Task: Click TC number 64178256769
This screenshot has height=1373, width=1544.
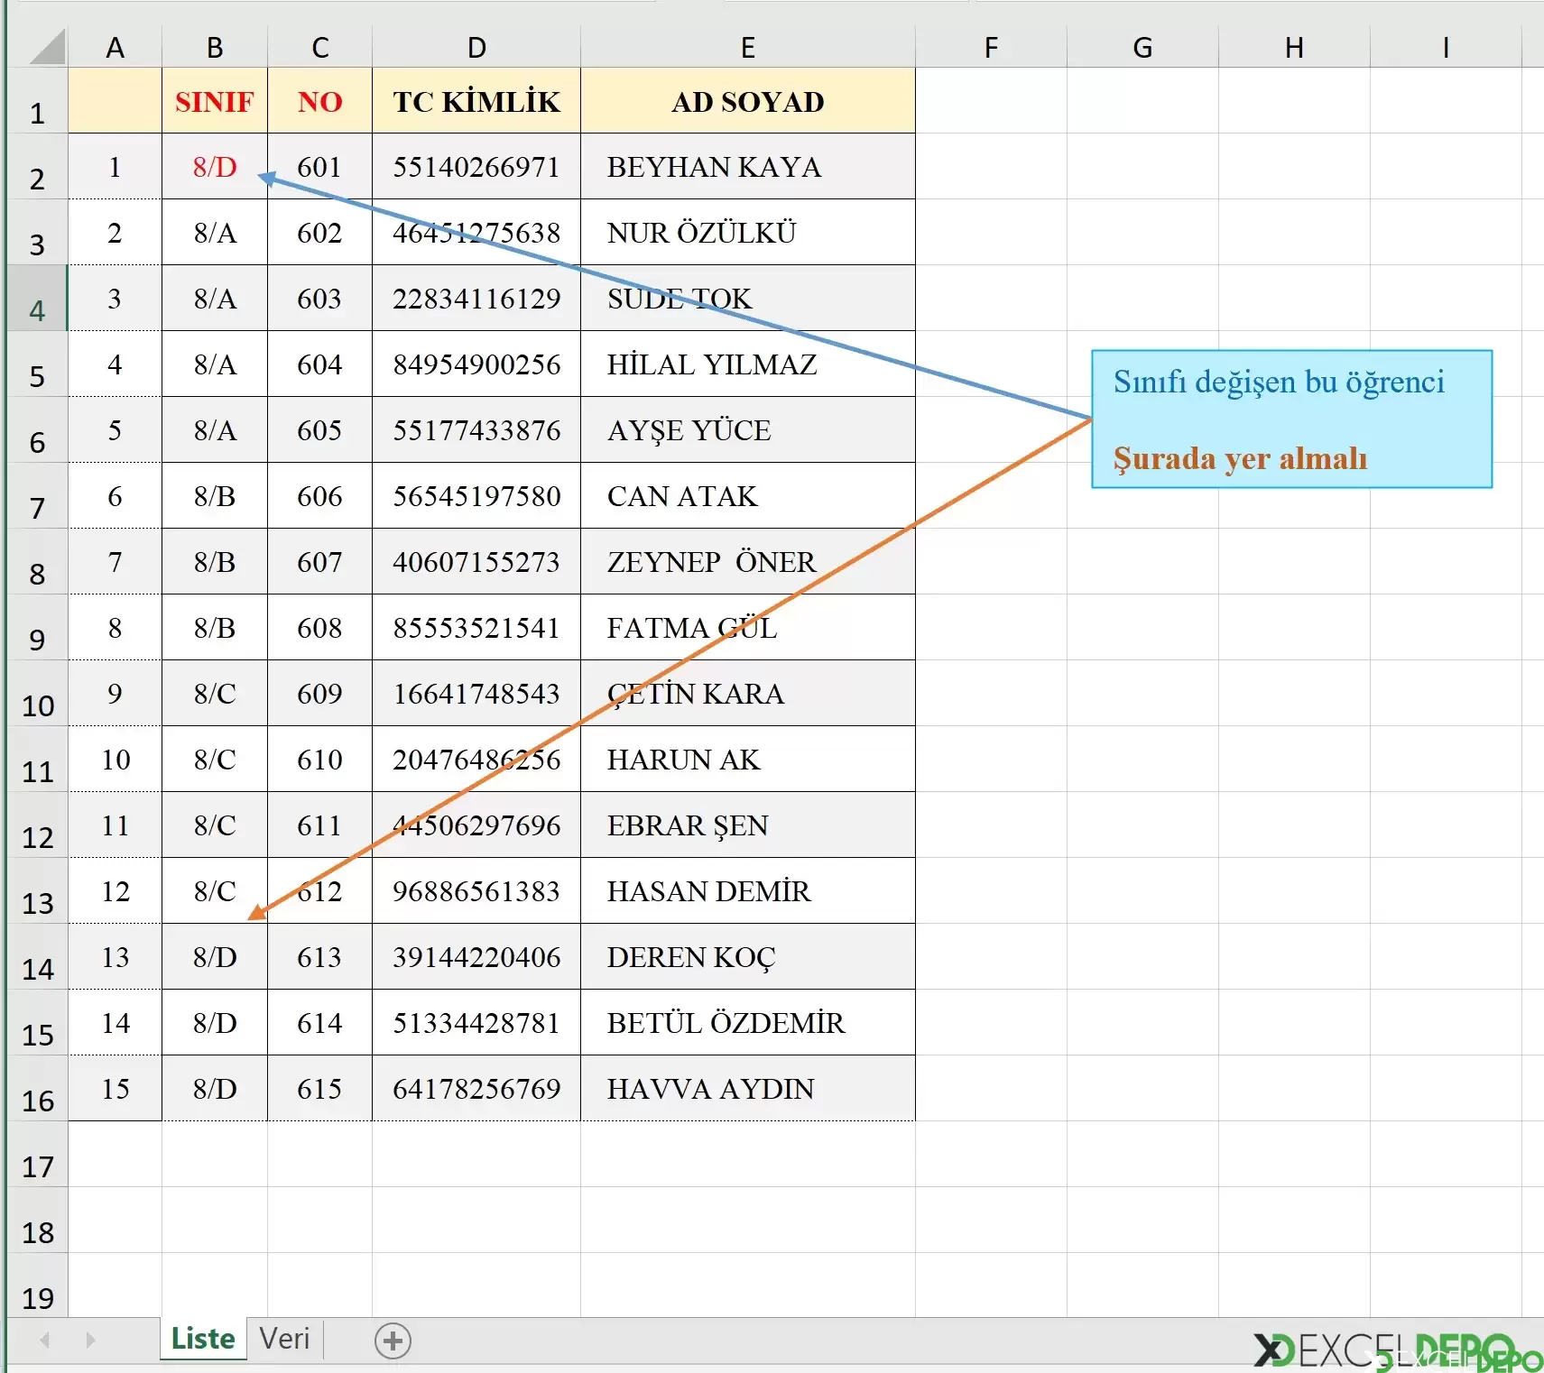Action: (x=476, y=1089)
